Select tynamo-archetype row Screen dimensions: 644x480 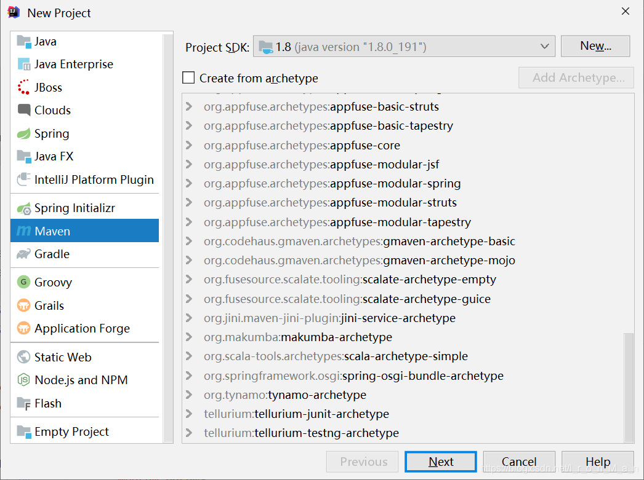(403, 395)
